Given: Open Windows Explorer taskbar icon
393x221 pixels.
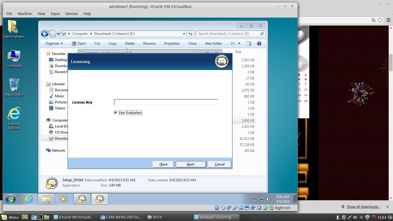Looking at the screenshot, I should pyautogui.click(x=46, y=199).
